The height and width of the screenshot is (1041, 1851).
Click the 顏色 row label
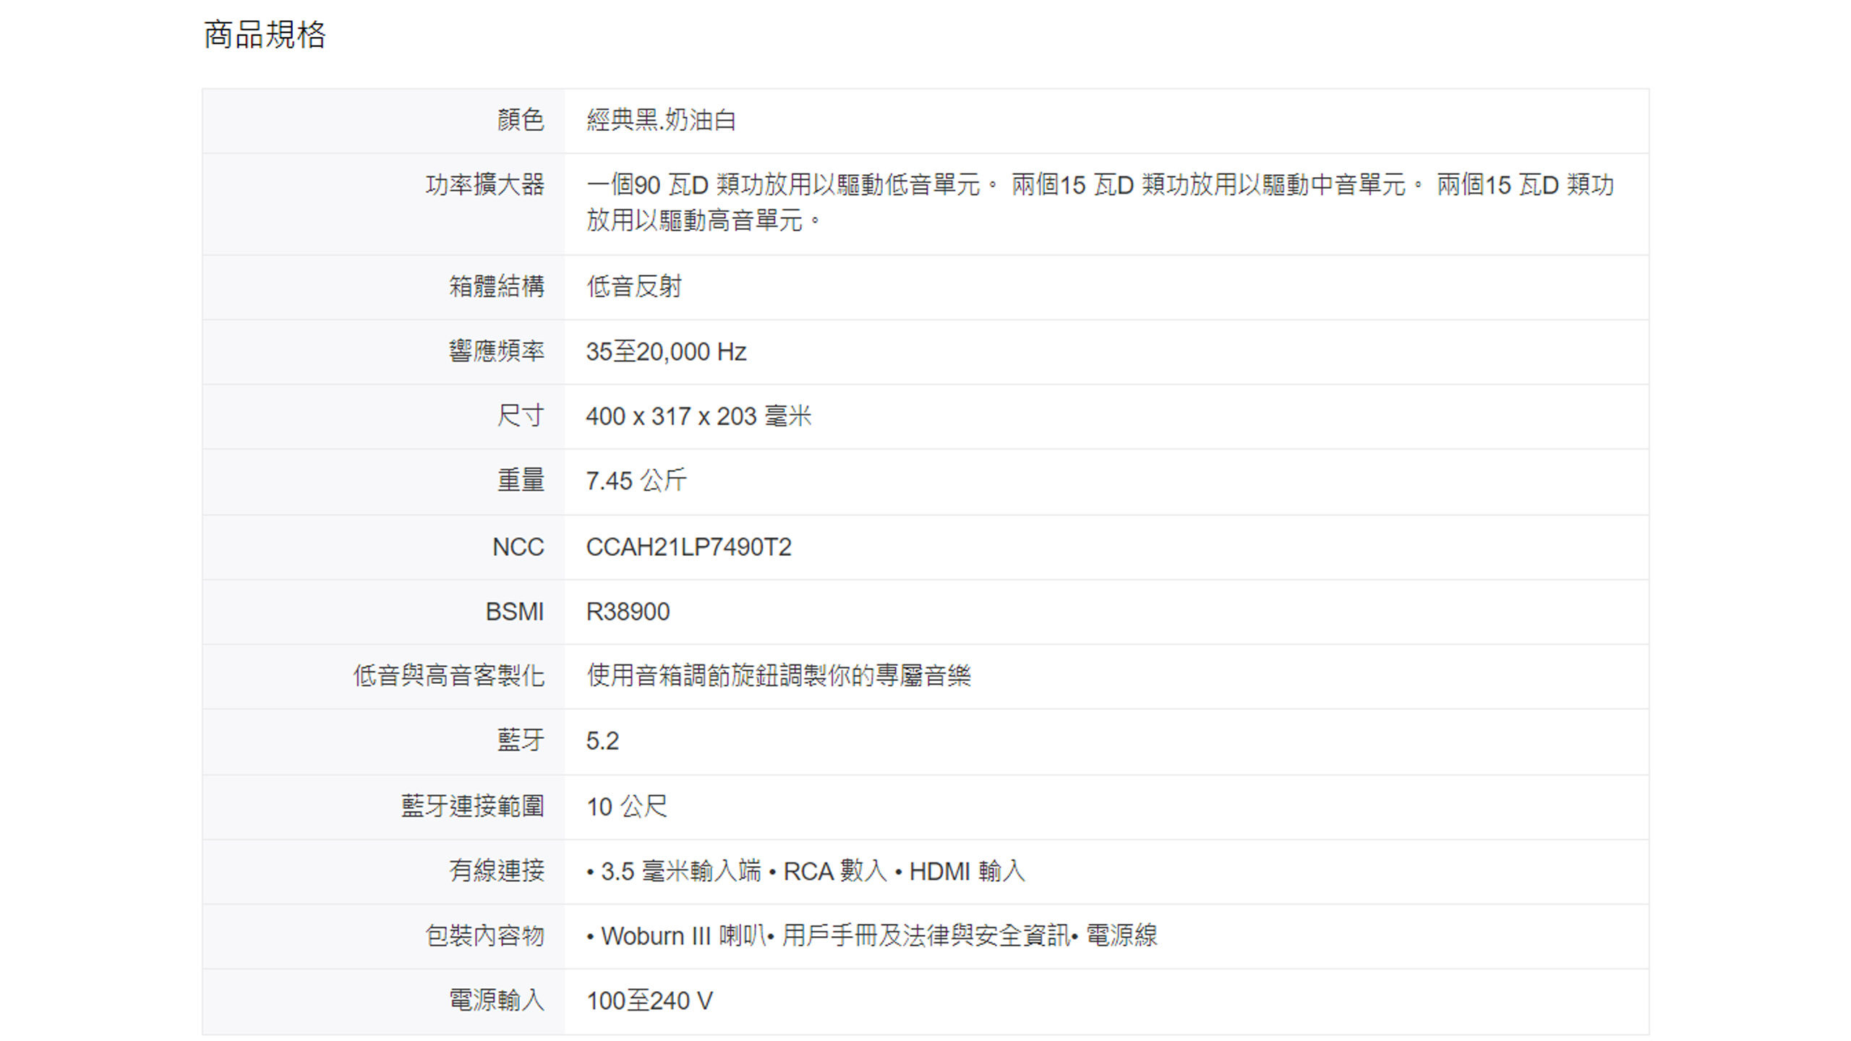coord(520,120)
